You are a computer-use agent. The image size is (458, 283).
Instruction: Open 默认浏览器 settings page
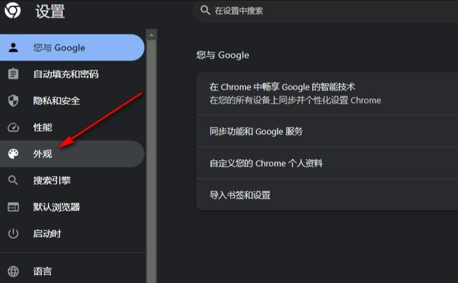click(72, 207)
